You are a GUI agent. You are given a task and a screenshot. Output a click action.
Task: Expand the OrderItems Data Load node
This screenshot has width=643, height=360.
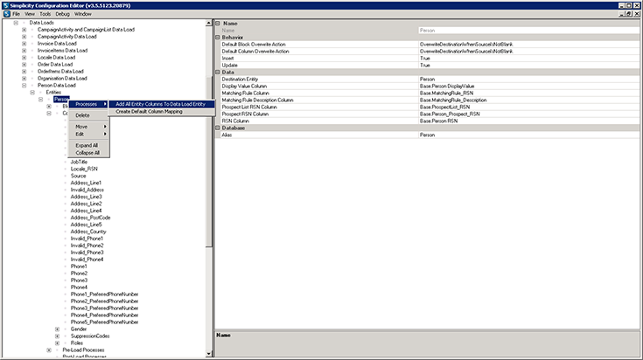[x=24, y=72]
